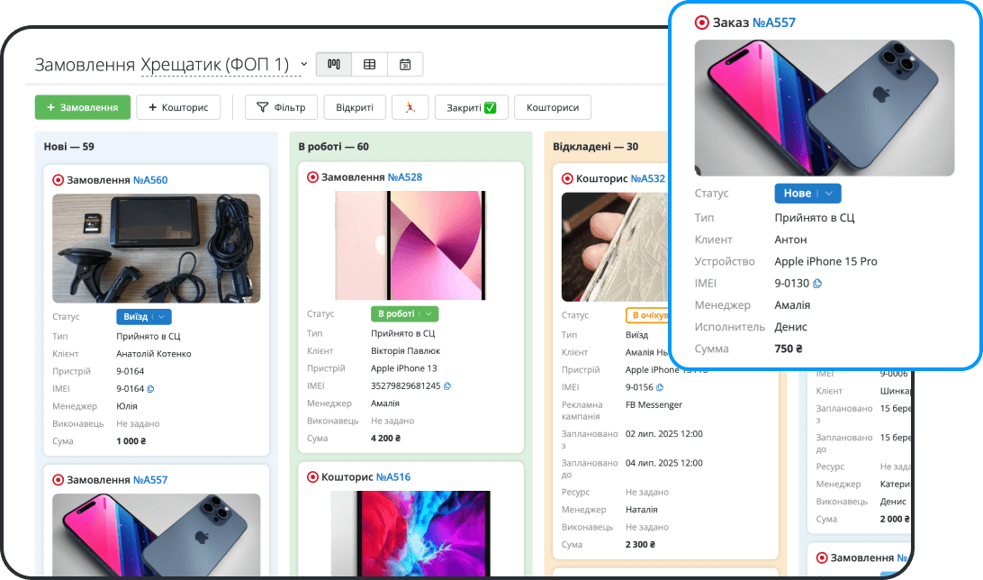Click the green + Замовлення button
983x580 pixels.
(x=83, y=107)
